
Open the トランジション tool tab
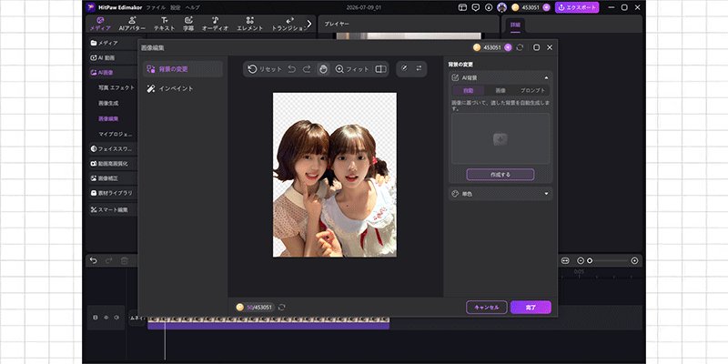point(288,24)
